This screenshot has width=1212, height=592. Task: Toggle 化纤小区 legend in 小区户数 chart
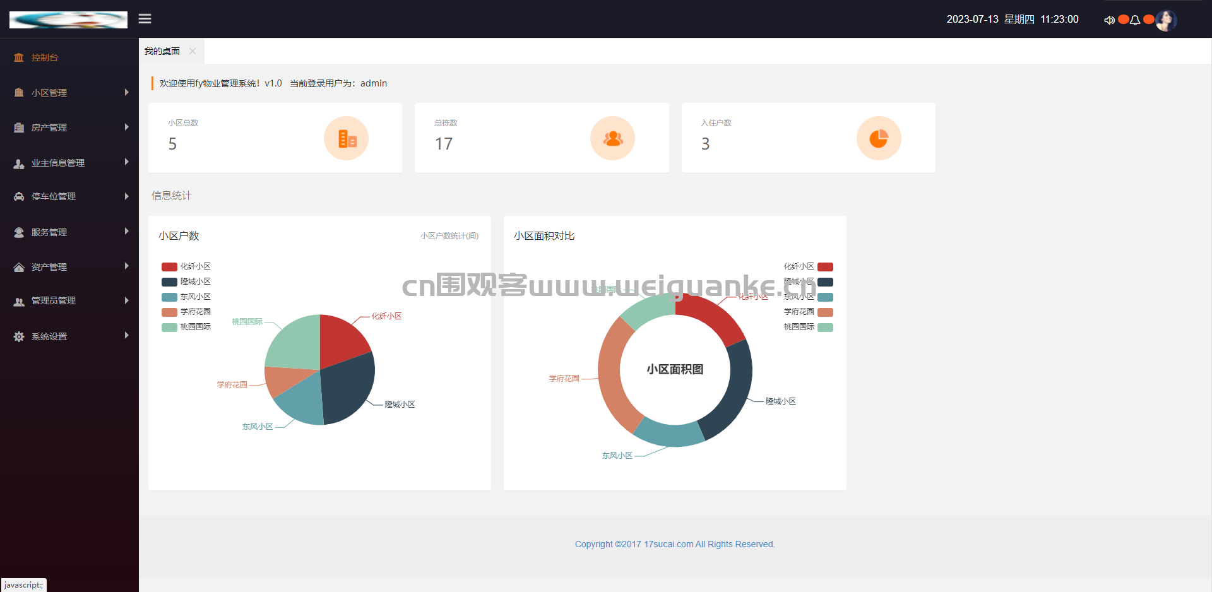(186, 266)
